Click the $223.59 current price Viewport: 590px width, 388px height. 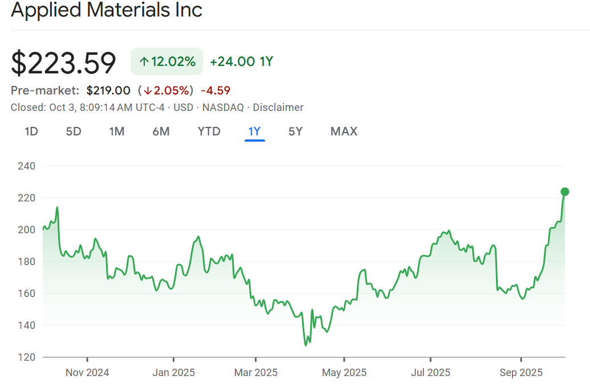point(64,63)
